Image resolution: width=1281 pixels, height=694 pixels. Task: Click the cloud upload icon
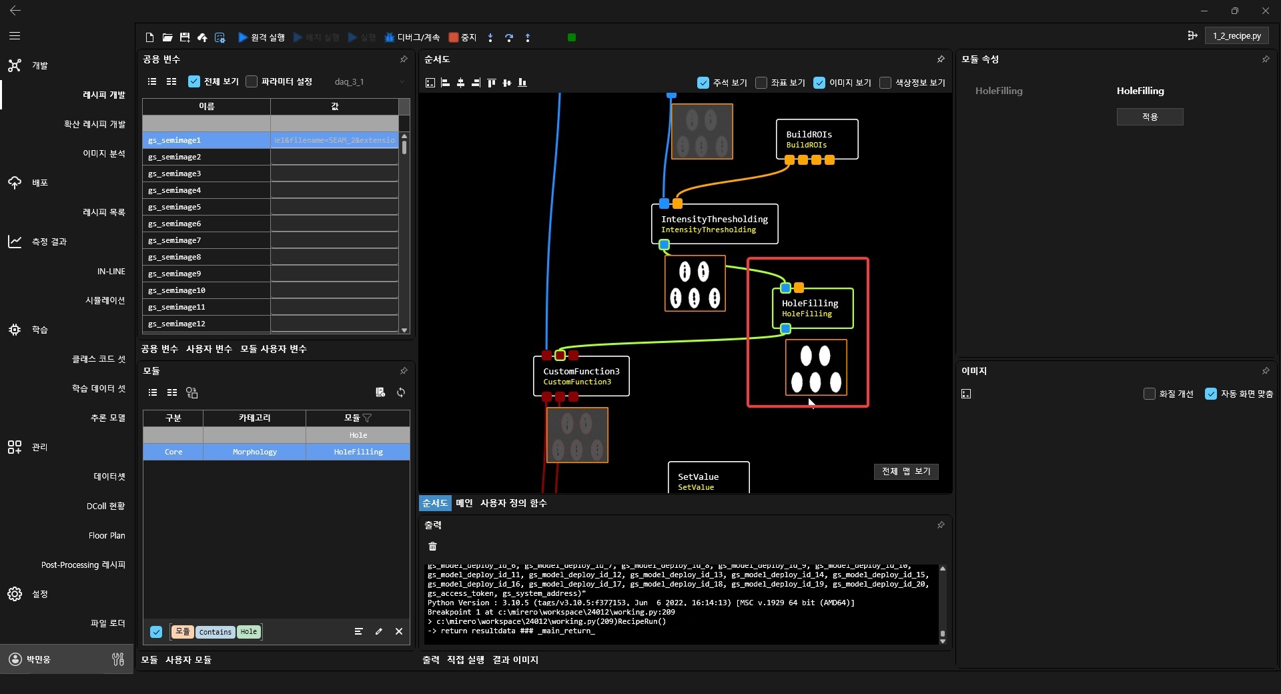click(202, 37)
